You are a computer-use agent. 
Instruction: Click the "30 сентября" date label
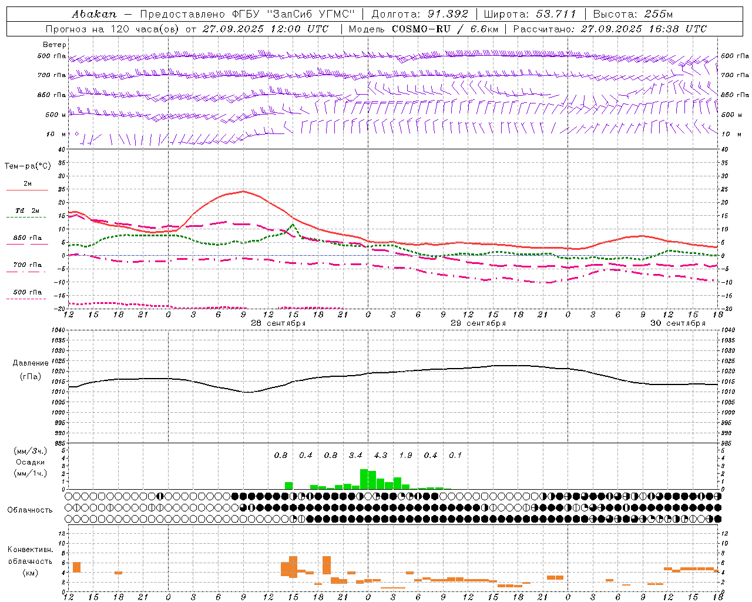[678, 323]
